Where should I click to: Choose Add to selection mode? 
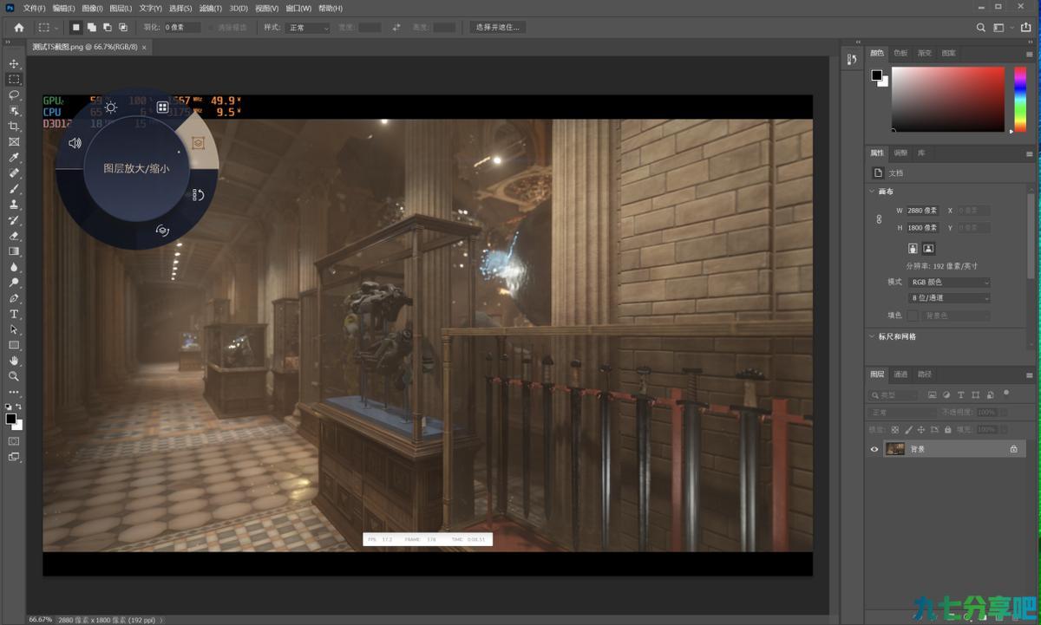click(91, 28)
